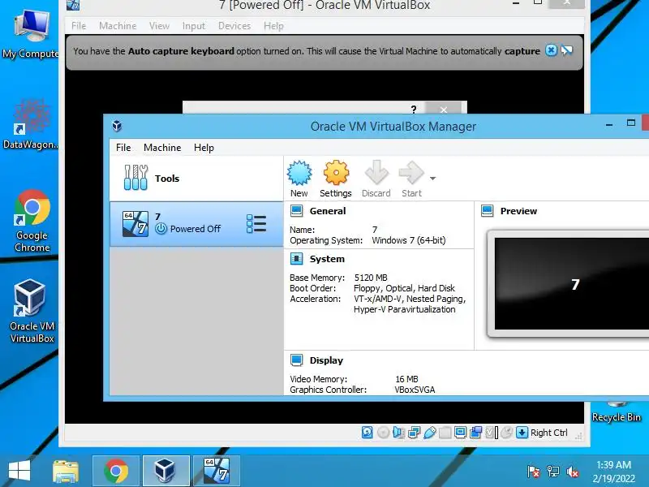Click the recording status bar icon
This screenshot has height=487, width=649.
click(476, 433)
